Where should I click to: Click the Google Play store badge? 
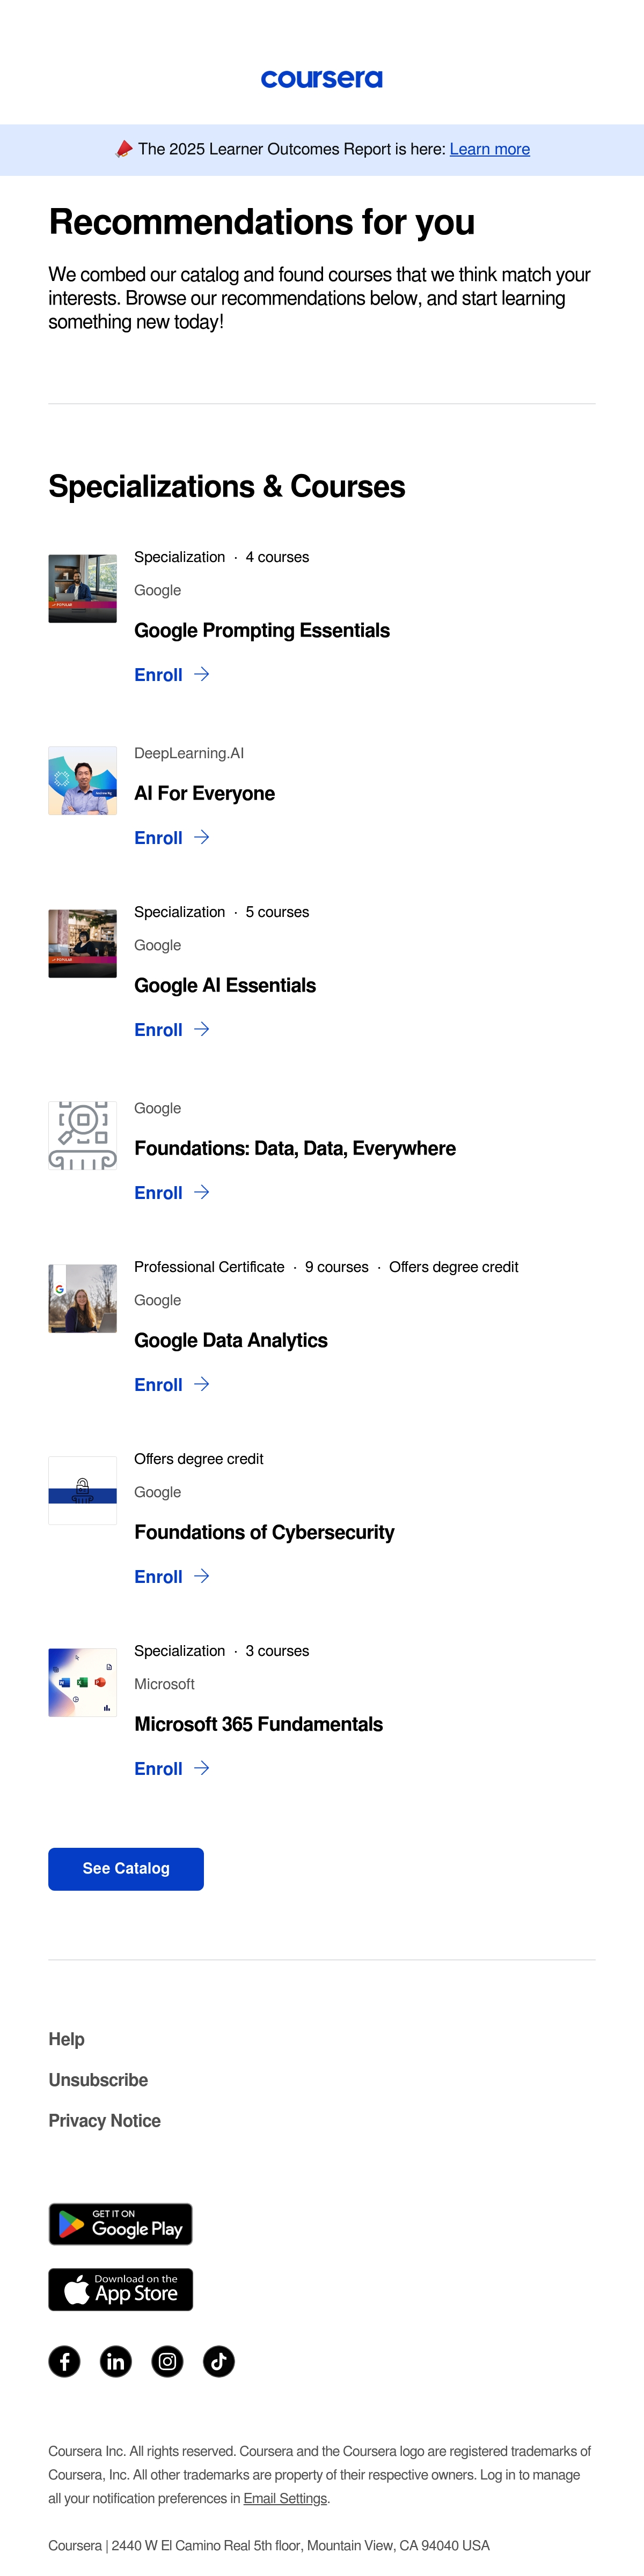click(x=121, y=2224)
